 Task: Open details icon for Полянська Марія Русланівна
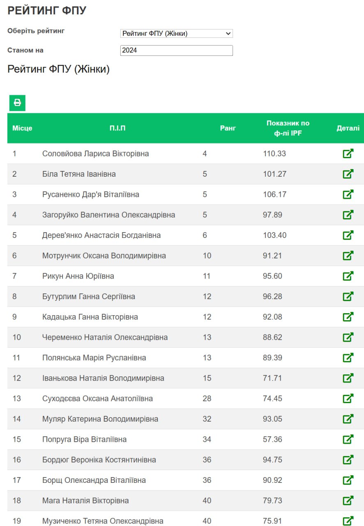point(348,358)
